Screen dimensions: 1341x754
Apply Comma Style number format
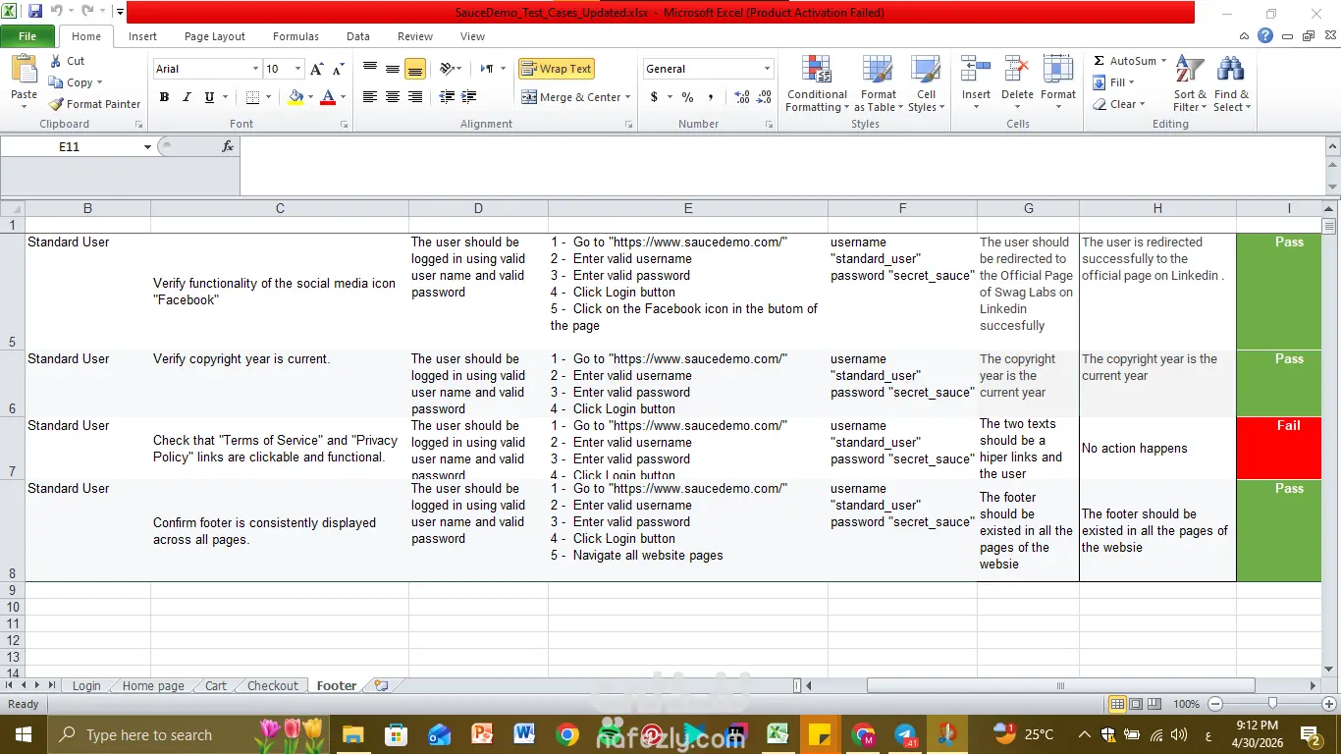tap(711, 97)
